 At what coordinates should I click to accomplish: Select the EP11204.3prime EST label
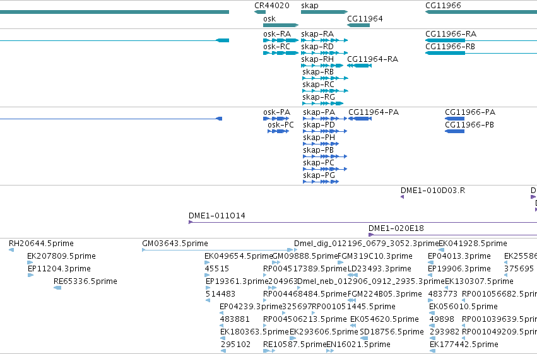(x=59, y=269)
